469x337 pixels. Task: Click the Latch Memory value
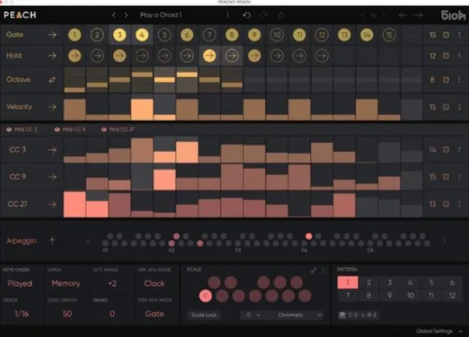(x=66, y=283)
